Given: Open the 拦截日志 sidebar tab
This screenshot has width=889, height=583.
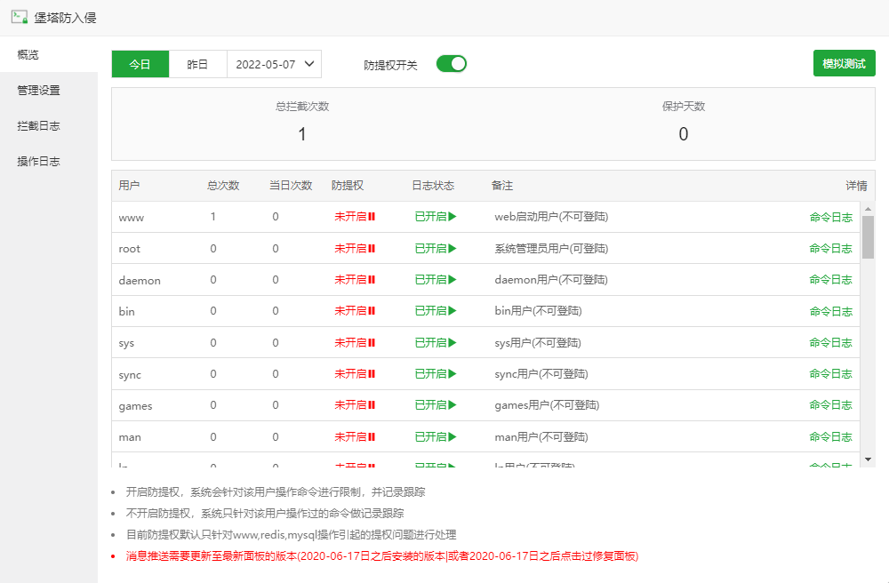Looking at the screenshot, I should point(39,126).
